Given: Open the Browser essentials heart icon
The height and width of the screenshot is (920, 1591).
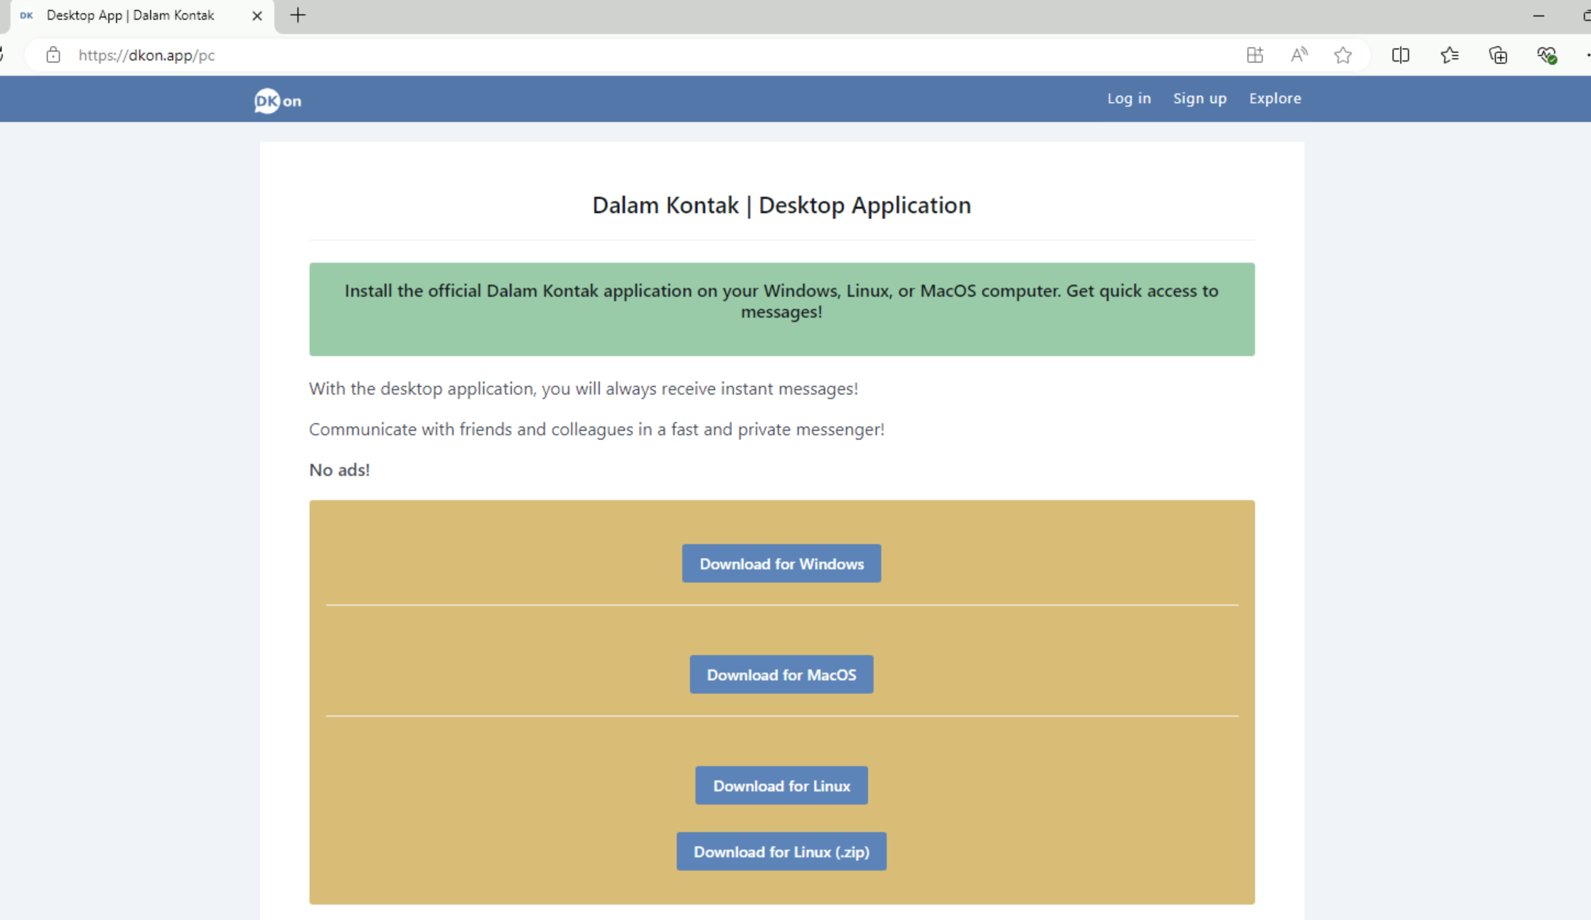Looking at the screenshot, I should click(x=1547, y=55).
